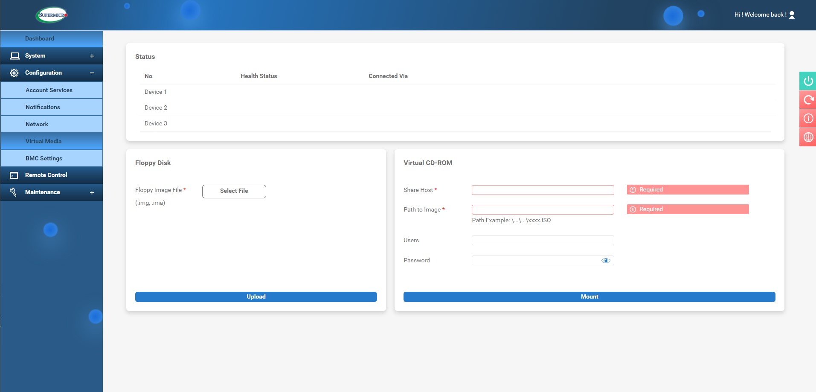
Task: Collapse the Configuration menu minus sign
Action: (92, 73)
